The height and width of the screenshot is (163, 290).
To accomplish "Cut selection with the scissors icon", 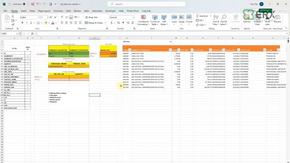I will point(13,16).
